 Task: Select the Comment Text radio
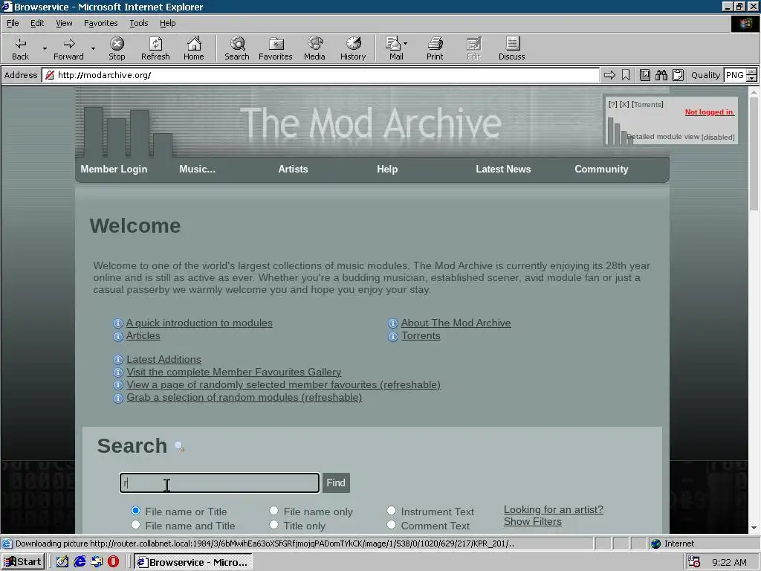pos(391,525)
